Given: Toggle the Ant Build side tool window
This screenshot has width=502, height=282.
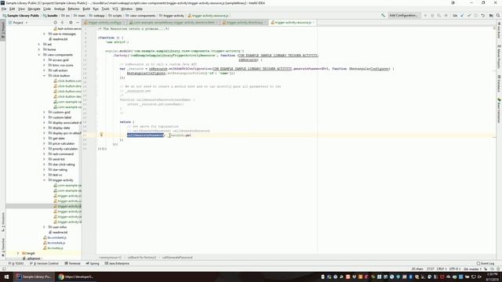Looking at the screenshot, I should (499, 30).
